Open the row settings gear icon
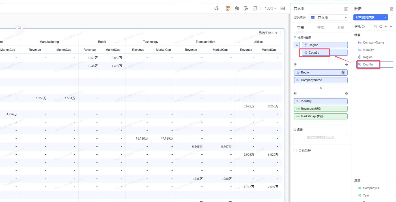This screenshot has width=396, height=202. [x=346, y=65]
